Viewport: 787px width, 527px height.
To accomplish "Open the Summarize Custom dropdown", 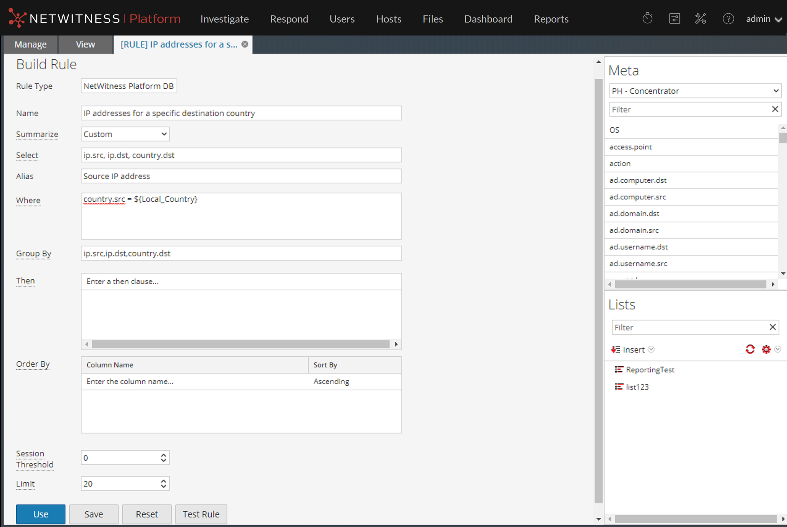I will tap(125, 134).
